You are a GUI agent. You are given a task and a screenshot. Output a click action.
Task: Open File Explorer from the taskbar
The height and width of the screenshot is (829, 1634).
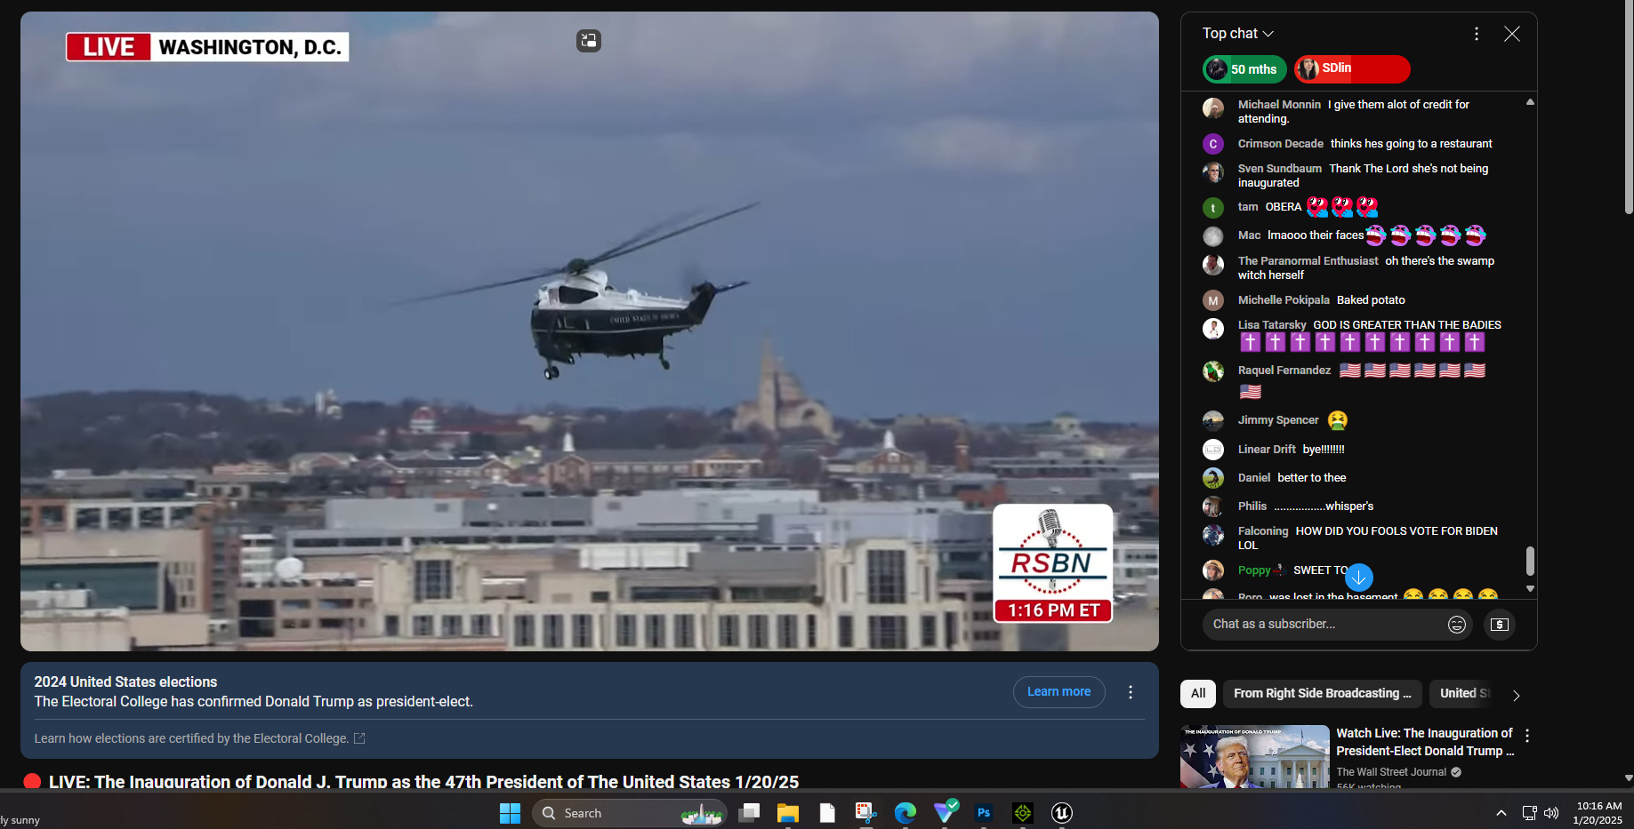[788, 813]
